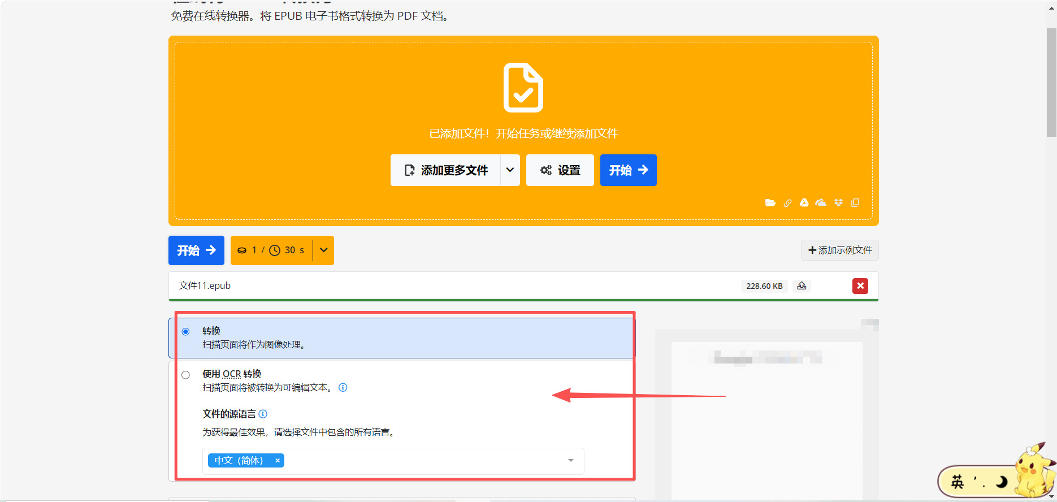
Task: Click the 开始 button above the file list
Action: pyautogui.click(x=196, y=250)
